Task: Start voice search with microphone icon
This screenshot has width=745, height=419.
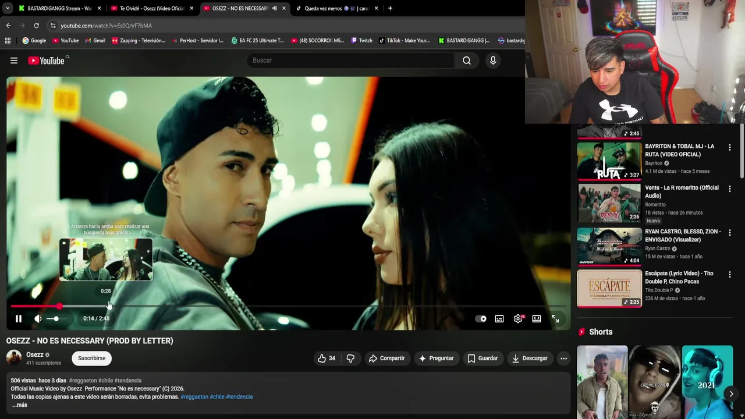Action: 493,61
